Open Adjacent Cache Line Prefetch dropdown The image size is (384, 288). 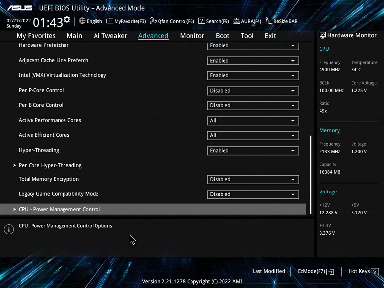[253, 61]
